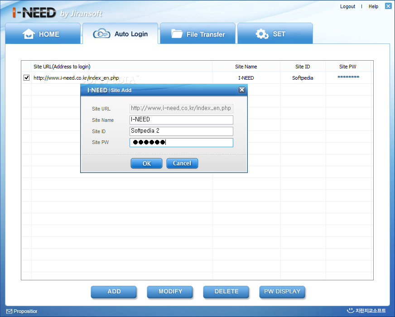This screenshot has width=395, height=317.
Task: Click the MODIFY button
Action: [x=170, y=292]
